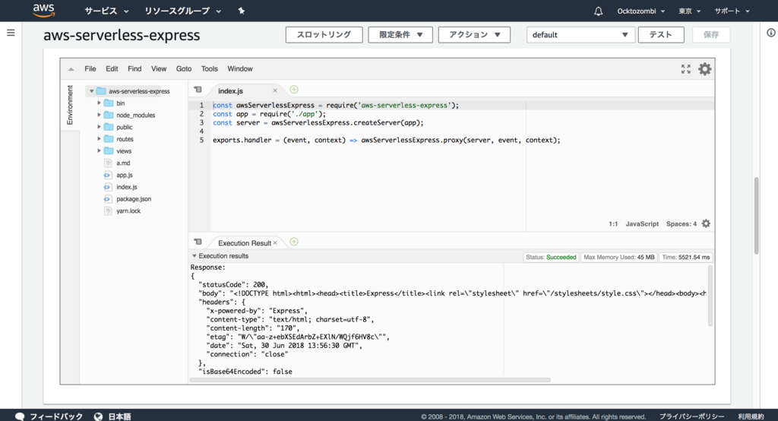Click the 1:1 cursor position indicator
The height and width of the screenshot is (421, 778).
613,224
